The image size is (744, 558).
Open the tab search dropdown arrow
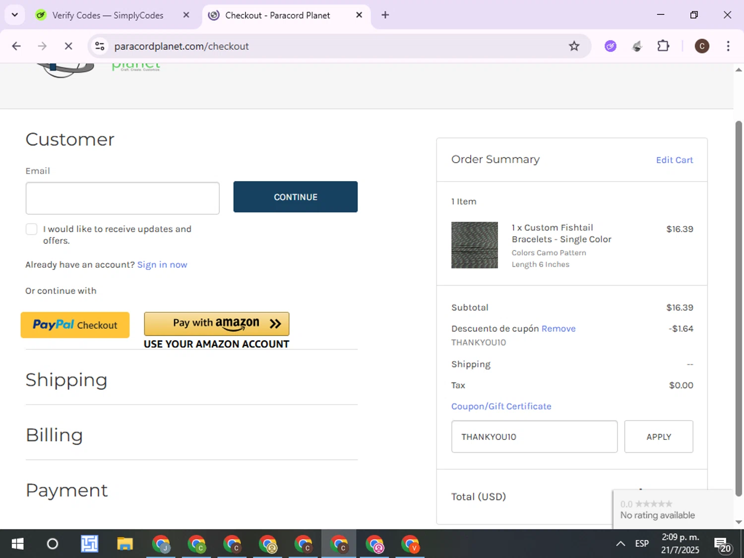[x=15, y=15]
